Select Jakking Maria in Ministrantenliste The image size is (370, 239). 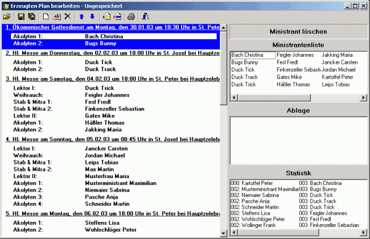tap(337, 55)
